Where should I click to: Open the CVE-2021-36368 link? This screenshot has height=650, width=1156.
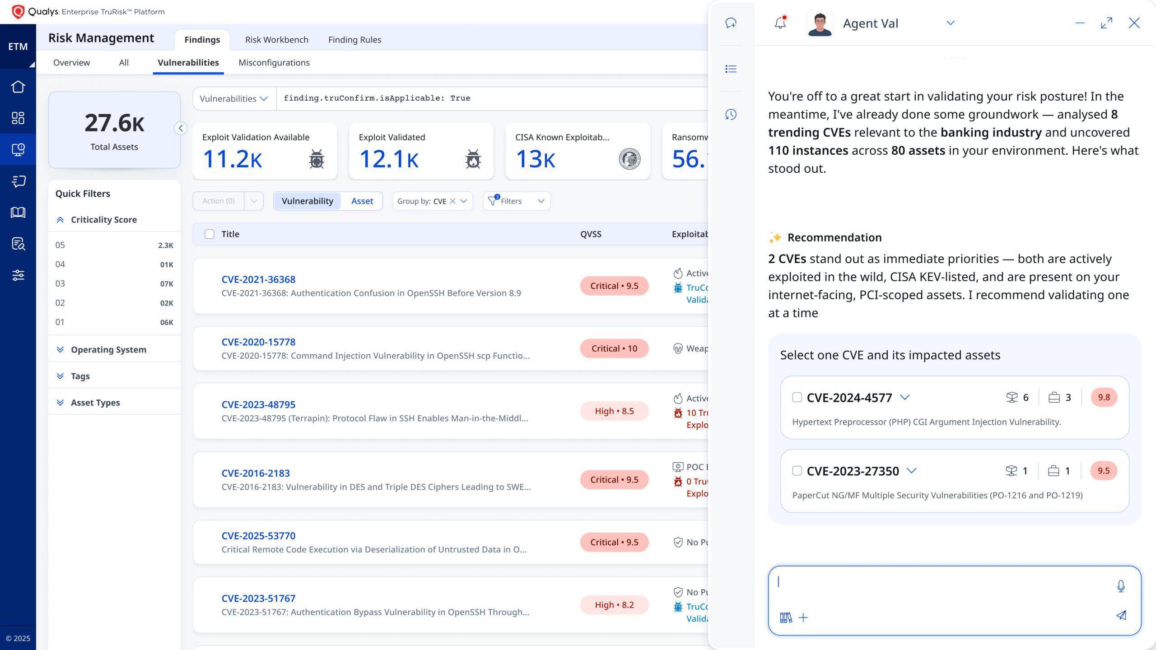(258, 279)
